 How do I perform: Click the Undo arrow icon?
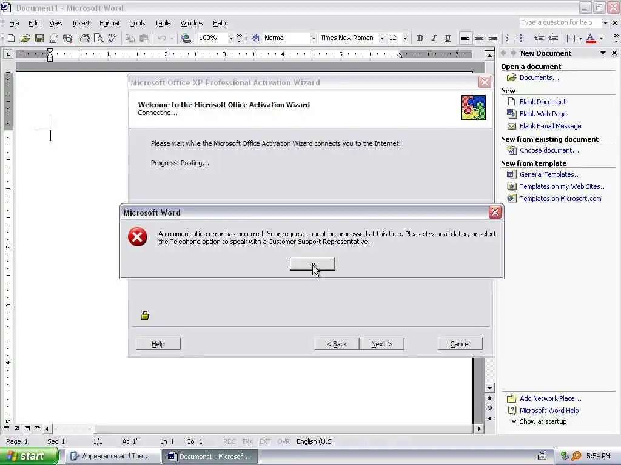pos(161,38)
